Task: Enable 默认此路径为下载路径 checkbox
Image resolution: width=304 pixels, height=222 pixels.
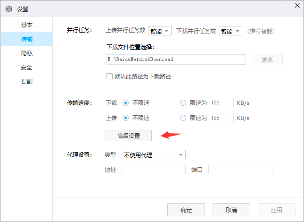Action: (110, 76)
